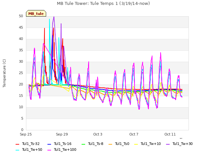The height and width of the screenshot is (156, 208).
Task: Click the 10 y-axis tick label
Action: [x=21, y=107]
